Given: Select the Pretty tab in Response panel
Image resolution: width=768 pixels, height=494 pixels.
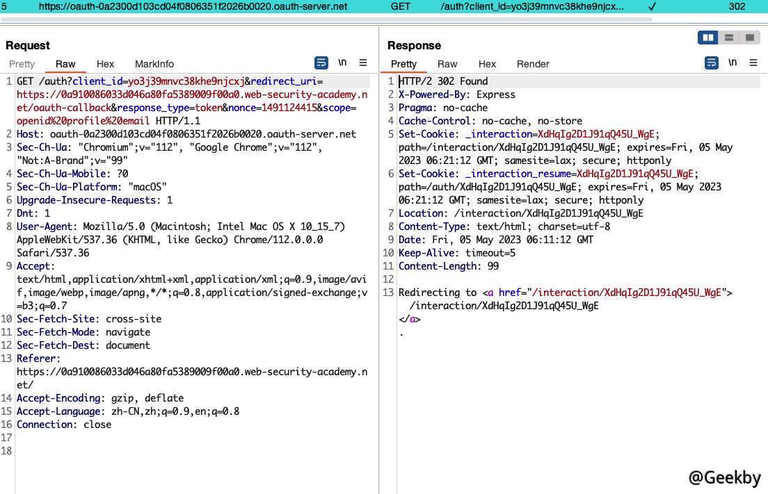Looking at the screenshot, I should 403,64.
